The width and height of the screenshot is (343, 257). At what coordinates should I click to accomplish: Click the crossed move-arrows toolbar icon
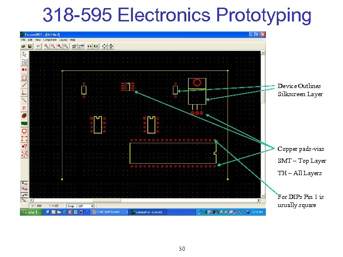(111, 46)
